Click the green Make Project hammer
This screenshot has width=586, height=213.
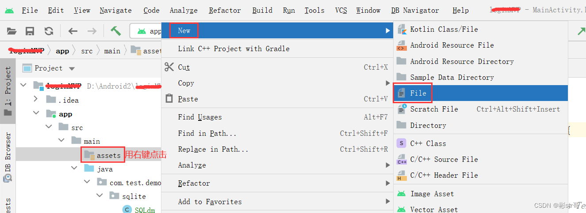[116, 31]
